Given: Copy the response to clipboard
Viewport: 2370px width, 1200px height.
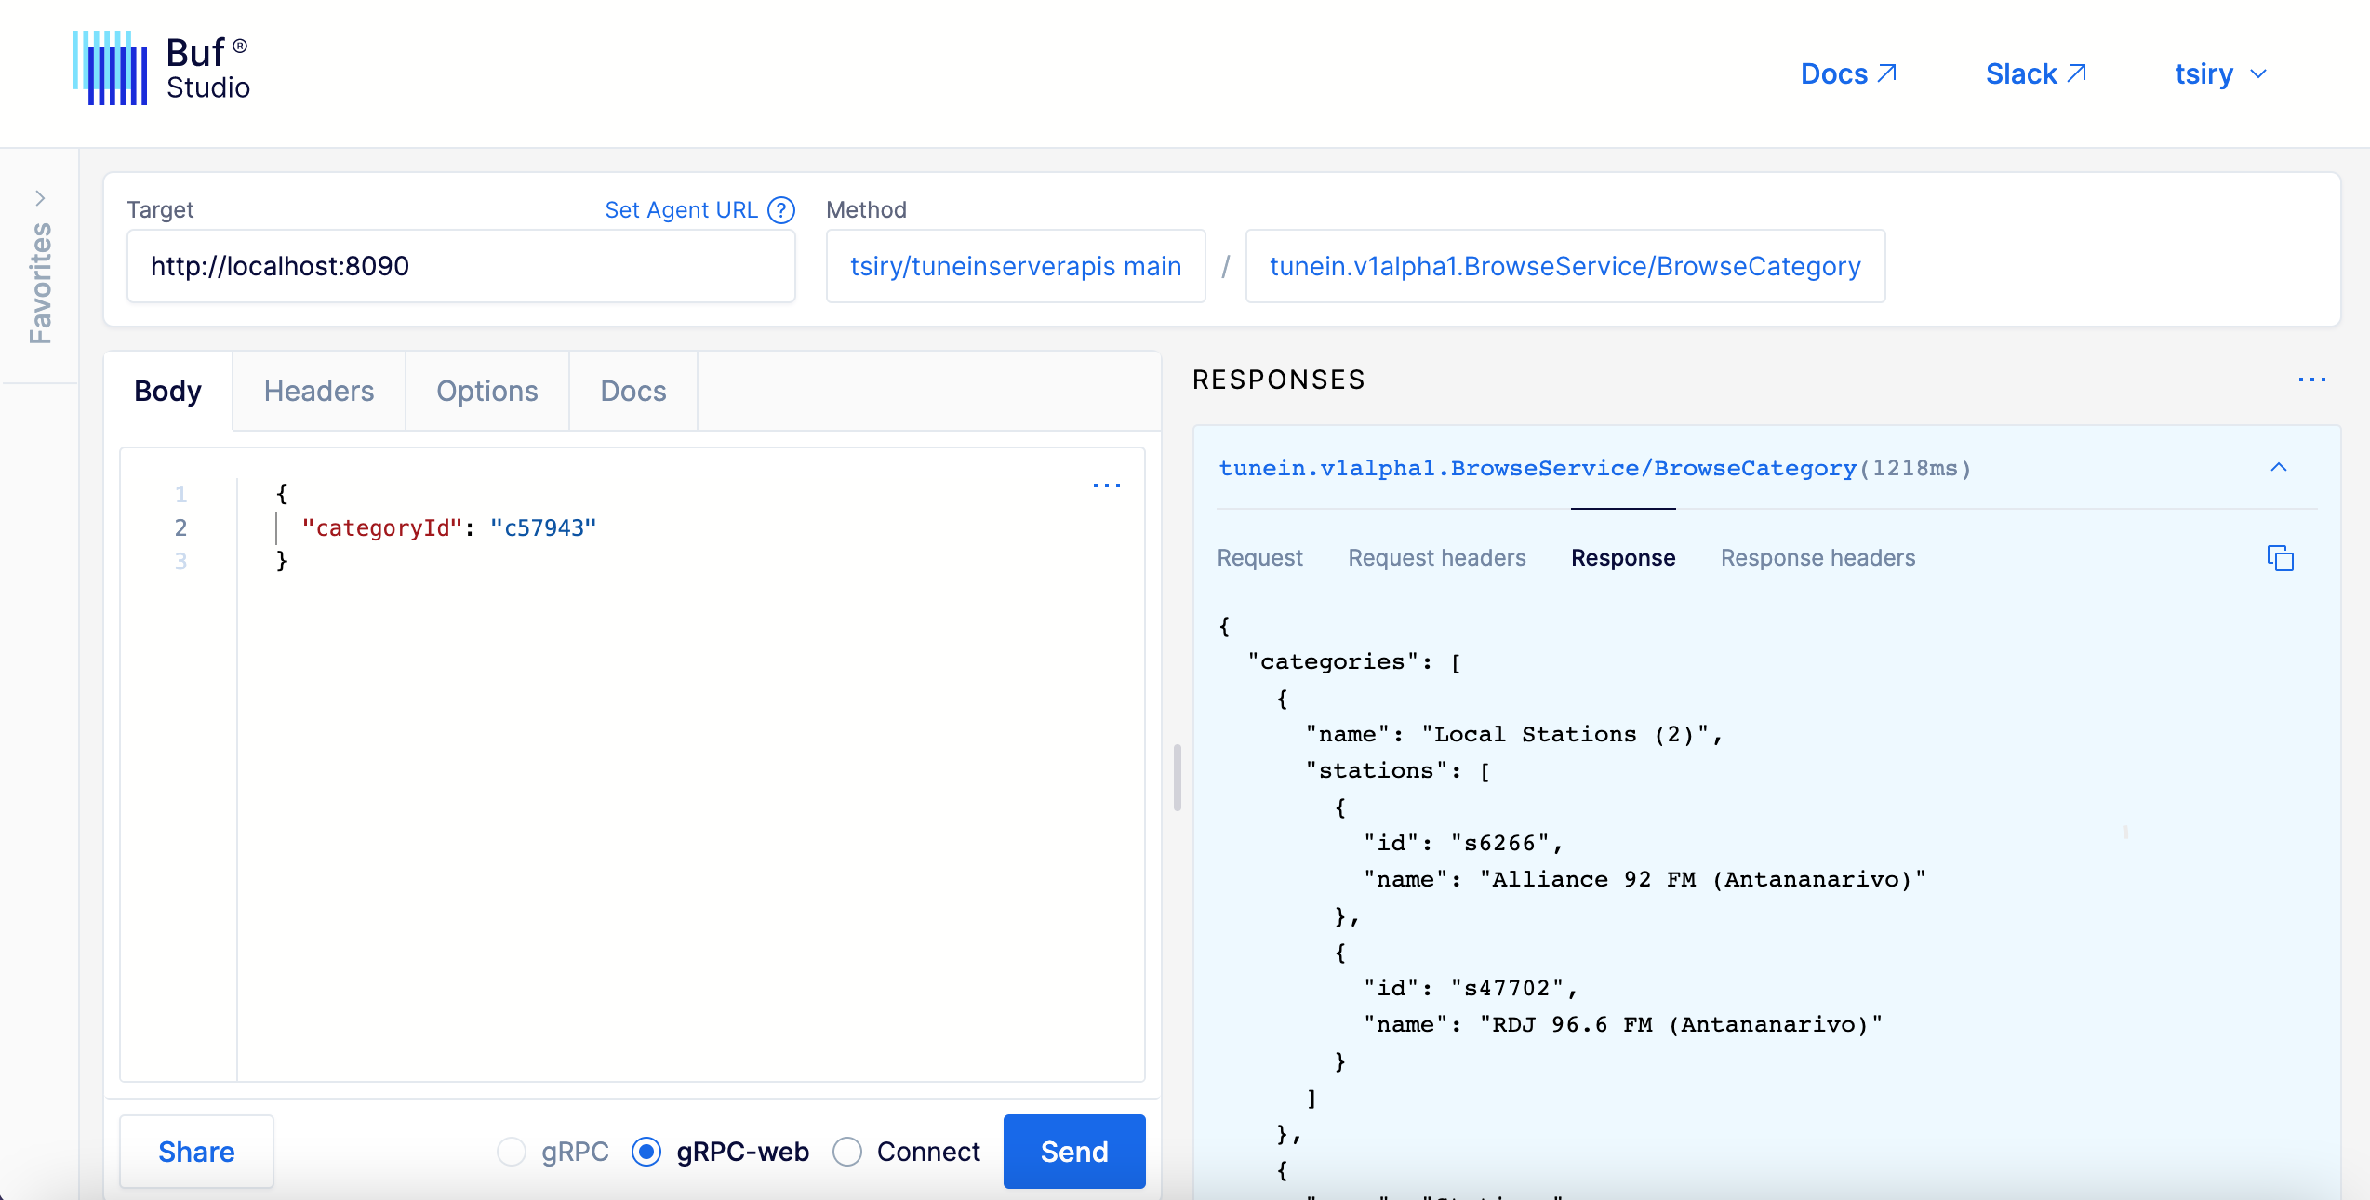Looking at the screenshot, I should (2282, 557).
